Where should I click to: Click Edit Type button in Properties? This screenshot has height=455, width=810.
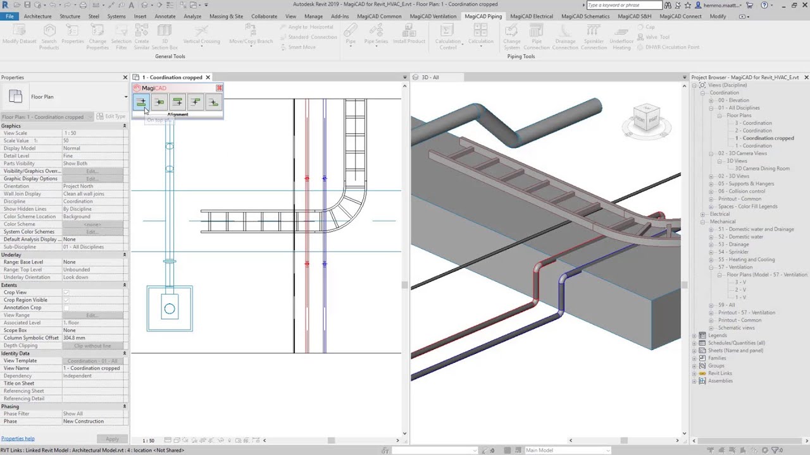(x=111, y=117)
